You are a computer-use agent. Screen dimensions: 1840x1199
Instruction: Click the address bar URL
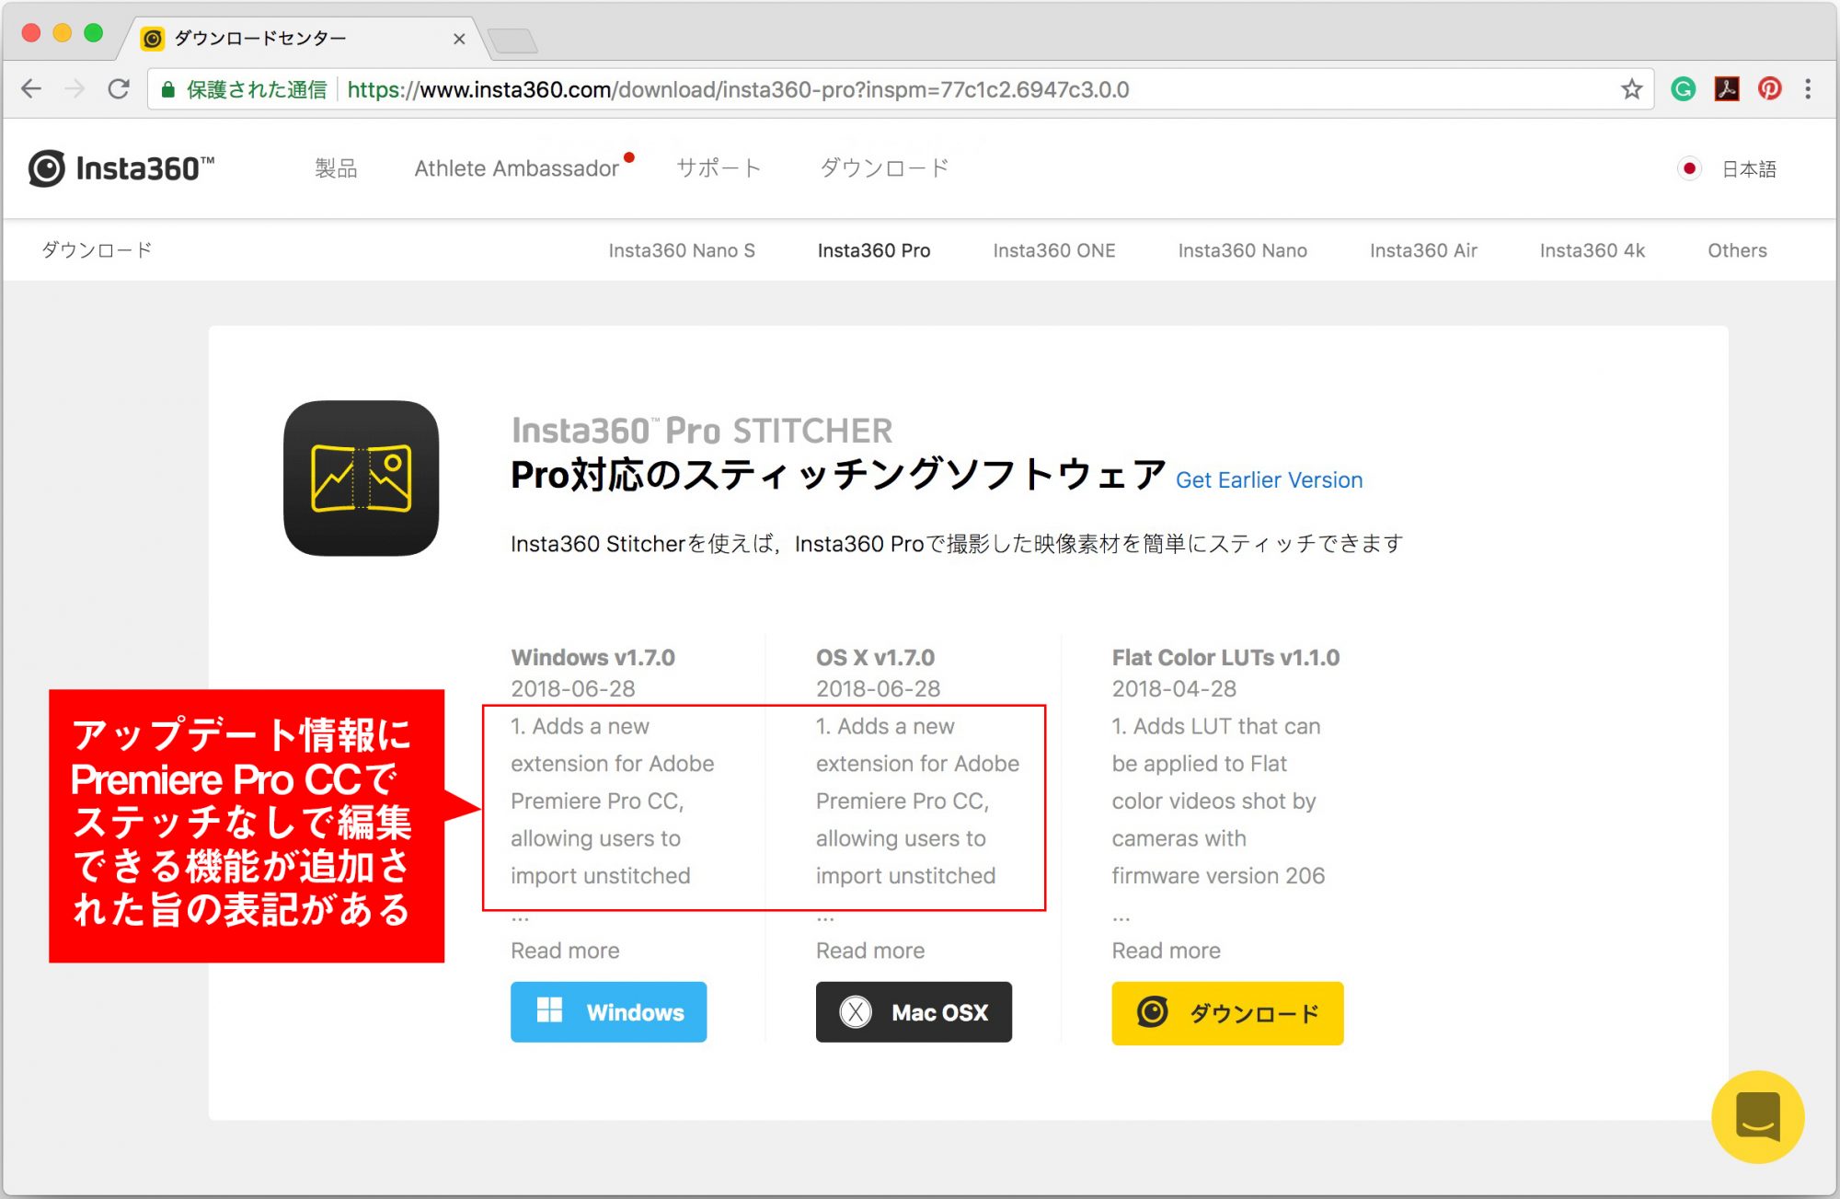point(738,89)
